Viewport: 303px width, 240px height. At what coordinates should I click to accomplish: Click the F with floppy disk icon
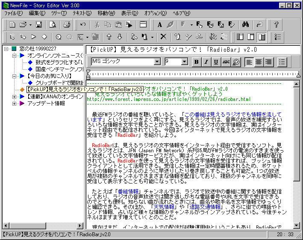[221, 24]
